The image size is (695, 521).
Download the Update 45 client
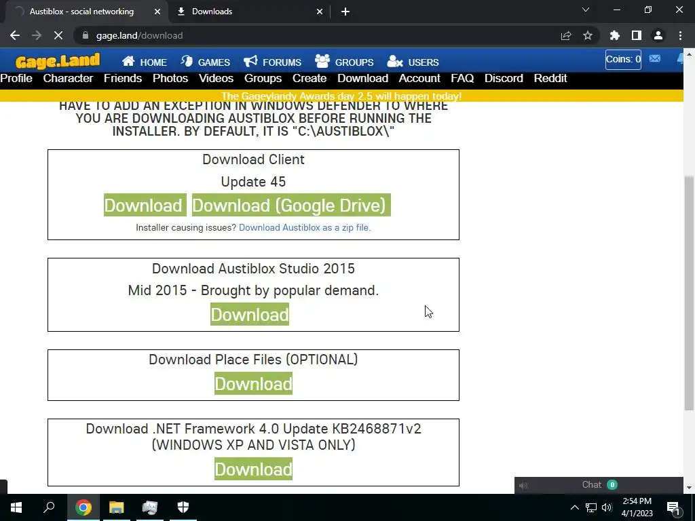pos(145,205)
